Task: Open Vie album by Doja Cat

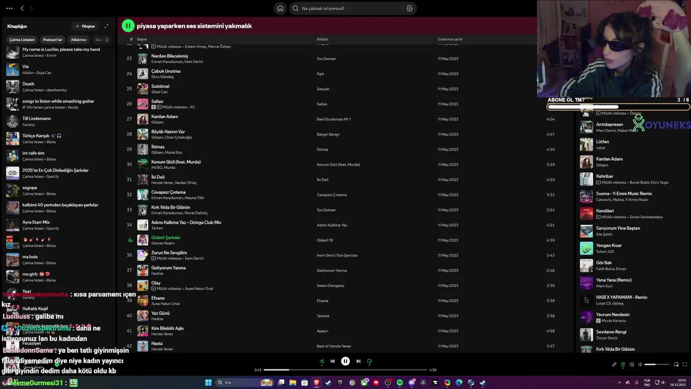Action: [x=59, y=69]
